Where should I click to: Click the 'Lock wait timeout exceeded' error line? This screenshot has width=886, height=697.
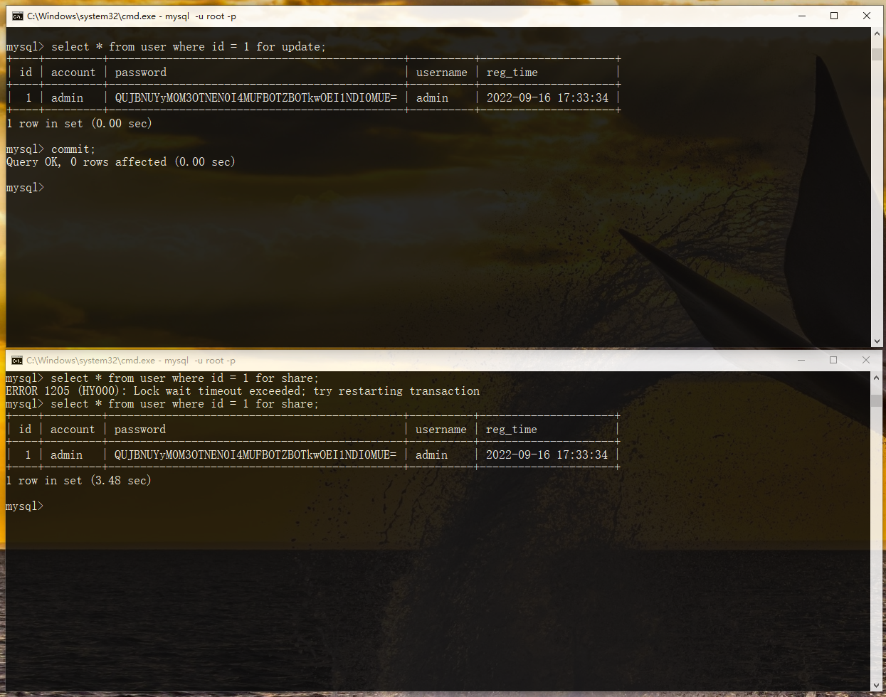click(242, 391)
